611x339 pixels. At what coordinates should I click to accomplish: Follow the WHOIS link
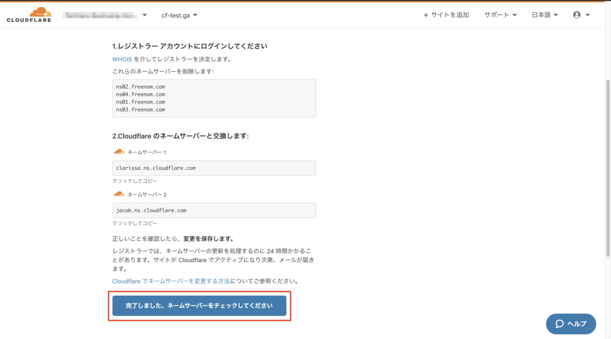tap(122, 59)
